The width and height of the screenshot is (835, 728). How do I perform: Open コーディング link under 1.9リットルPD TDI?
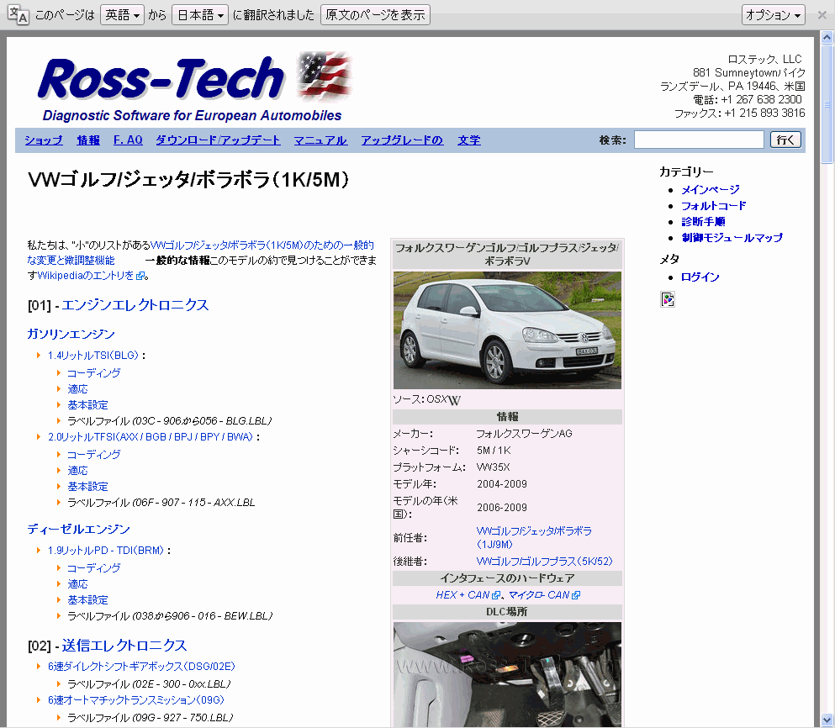click(93, 567)
